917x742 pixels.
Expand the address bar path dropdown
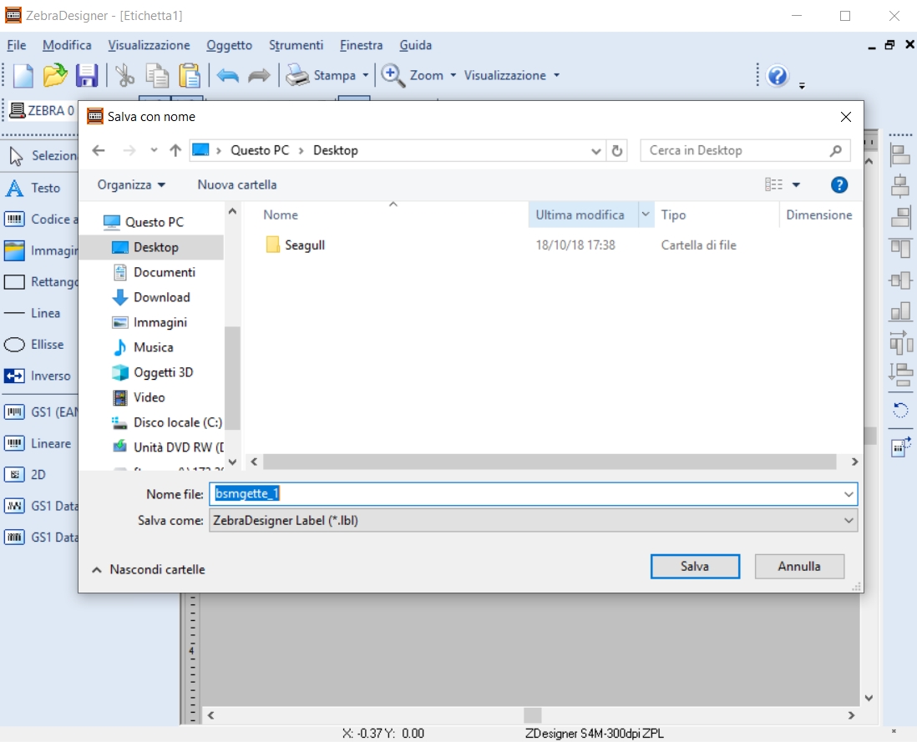pos(595,151)
